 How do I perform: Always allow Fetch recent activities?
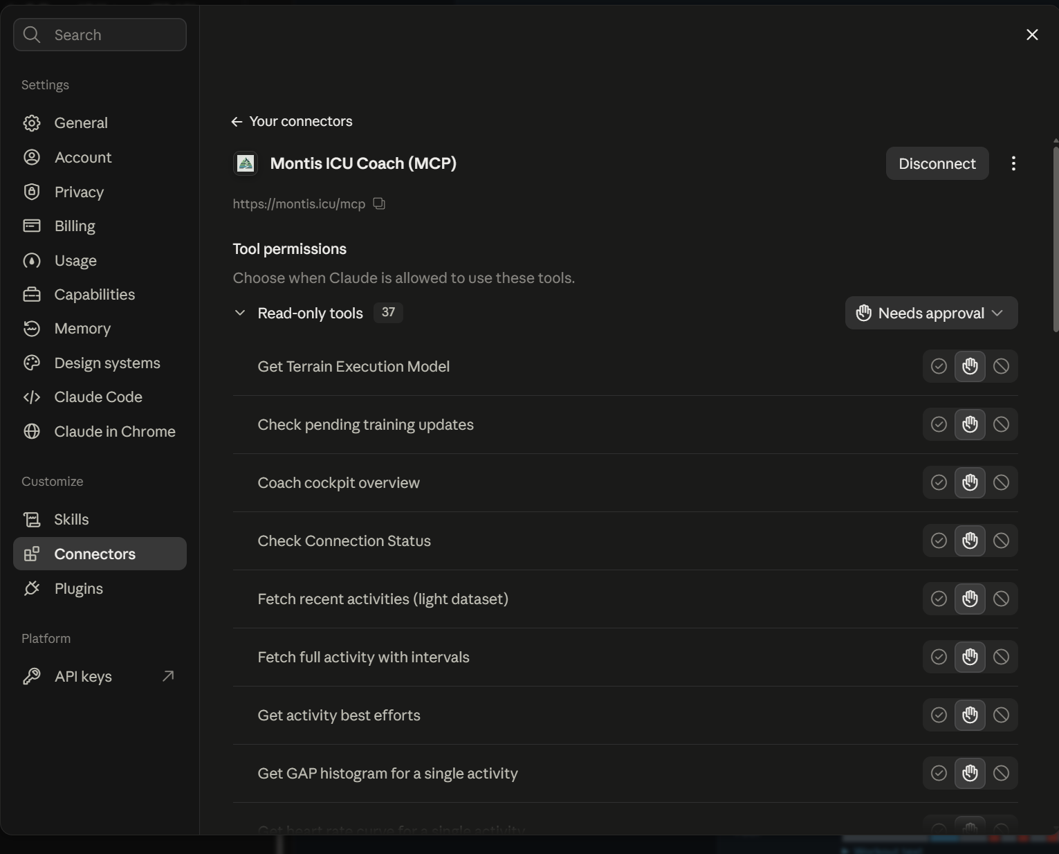(x=939, y=599)
